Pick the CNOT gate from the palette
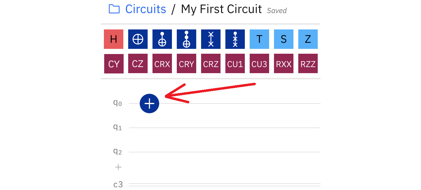 pyautogui.click(x=162, y=39)
